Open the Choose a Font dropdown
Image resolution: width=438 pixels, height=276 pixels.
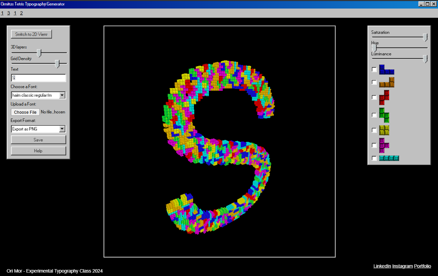click(x=38, y=95)
